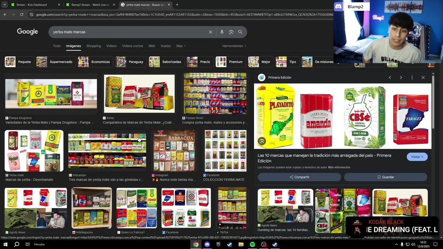This screenshot has width=443, height=249.
Task: Open OBS Studio from the taskbar
Action: point(264,245)
